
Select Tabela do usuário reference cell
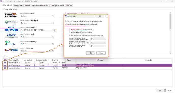[100, 68]
